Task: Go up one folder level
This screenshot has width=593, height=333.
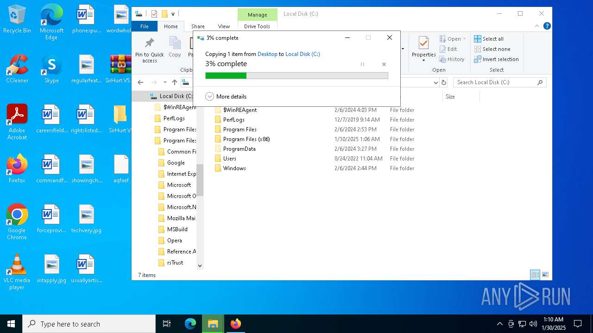Action: pos(175,82)
